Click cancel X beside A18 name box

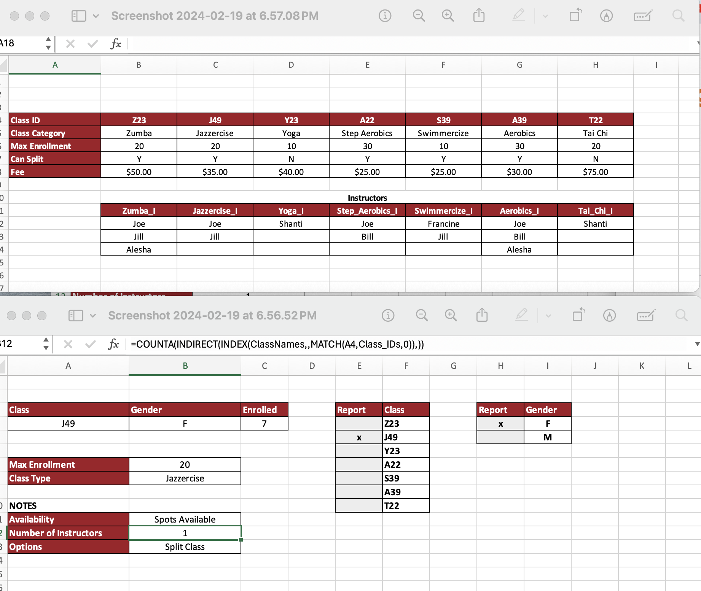pyautogui.click(x=70, y=44)
